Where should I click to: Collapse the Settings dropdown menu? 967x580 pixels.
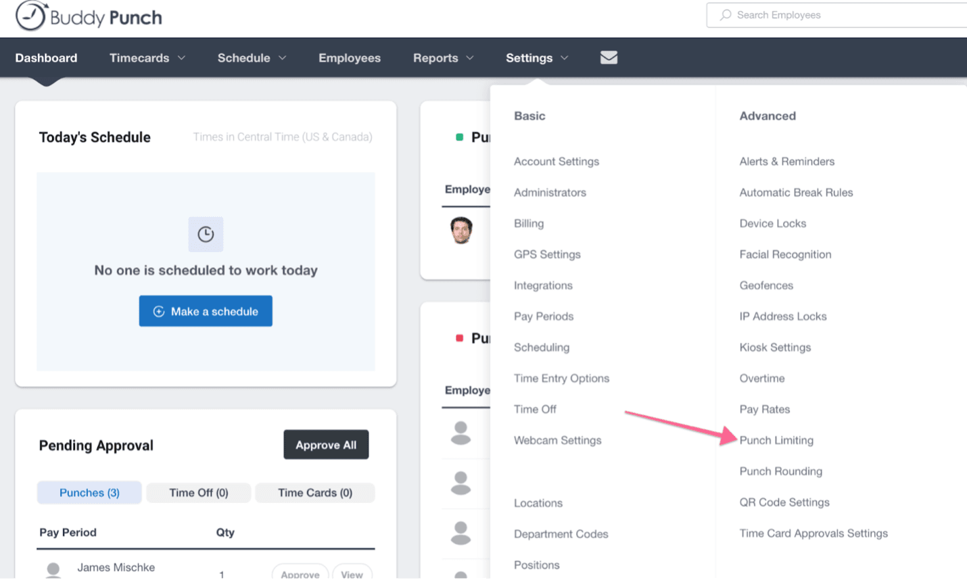click(x=536, y=58)
